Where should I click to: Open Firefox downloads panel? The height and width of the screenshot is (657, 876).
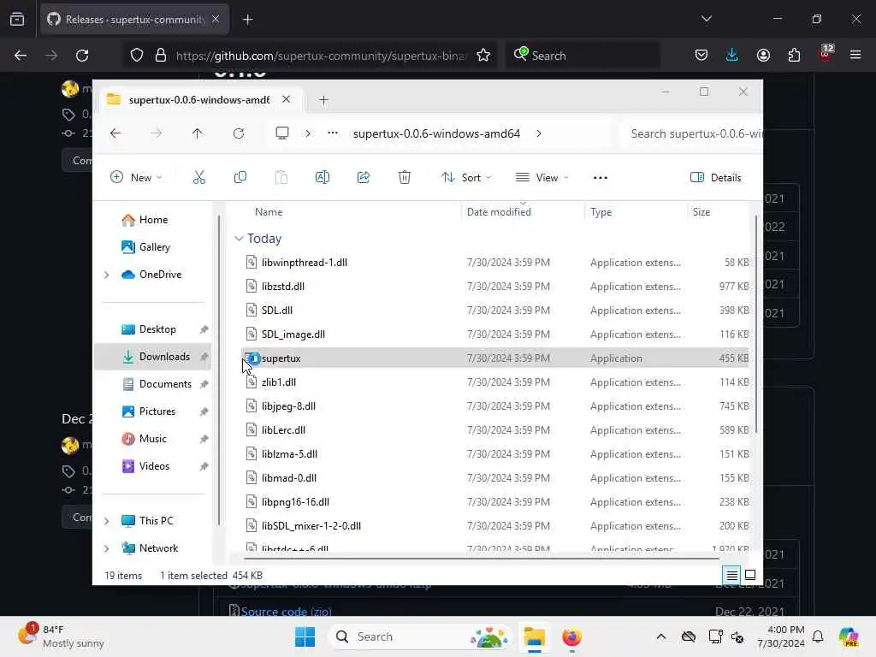(732, 55)
